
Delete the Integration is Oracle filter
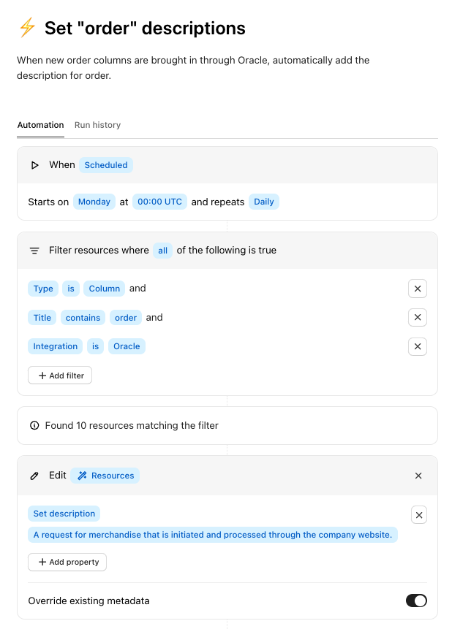click(418, 347)
